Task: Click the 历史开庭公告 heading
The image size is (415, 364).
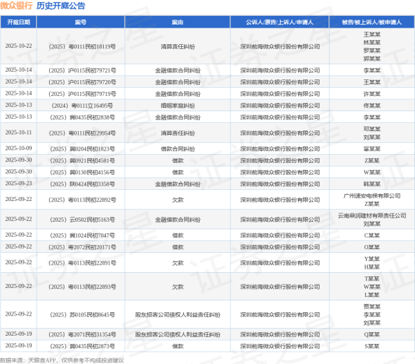Action: (x=60, y=6)
